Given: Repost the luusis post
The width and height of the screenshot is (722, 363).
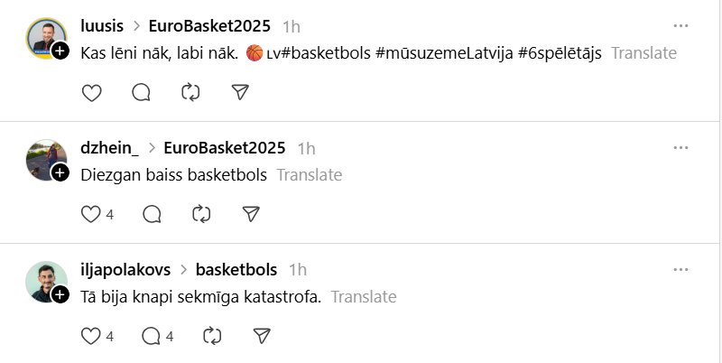Looking at the screenshot, I should pyautogui.click(x=190, y=92).
